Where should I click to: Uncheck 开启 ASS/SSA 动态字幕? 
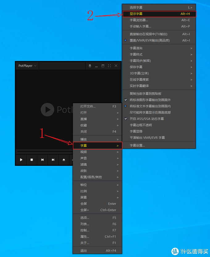point(159,119)
